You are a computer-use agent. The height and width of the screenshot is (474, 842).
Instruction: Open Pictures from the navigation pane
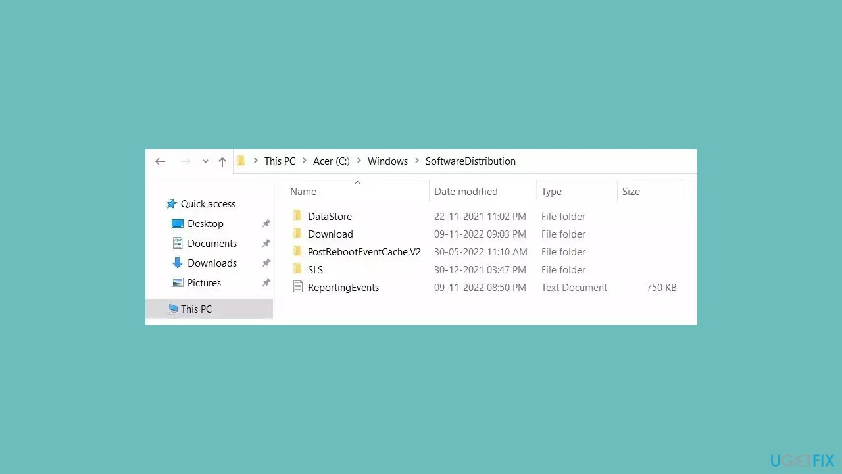coord(204,283)
